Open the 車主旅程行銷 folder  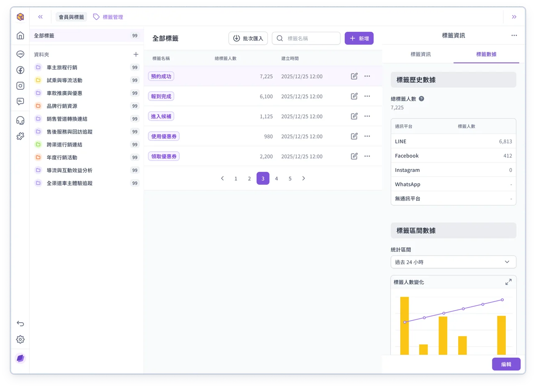(87, 67)
